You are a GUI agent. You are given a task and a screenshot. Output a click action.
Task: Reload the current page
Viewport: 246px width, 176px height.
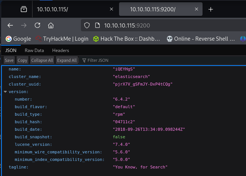pos(37,25)
